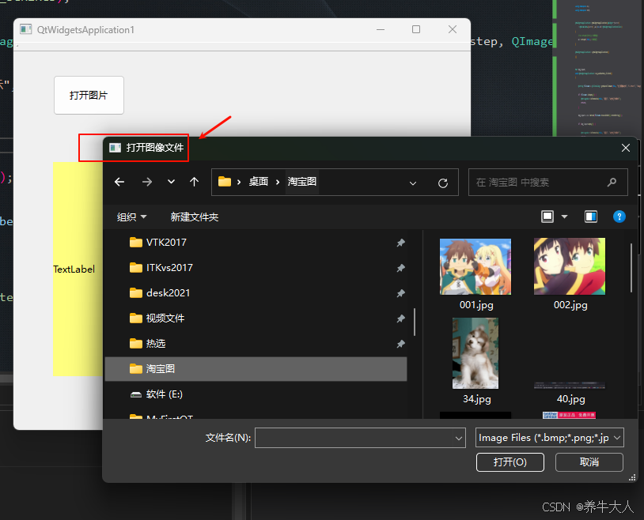
Task: Click dialog resize grip corner
Action: [632, 478]
